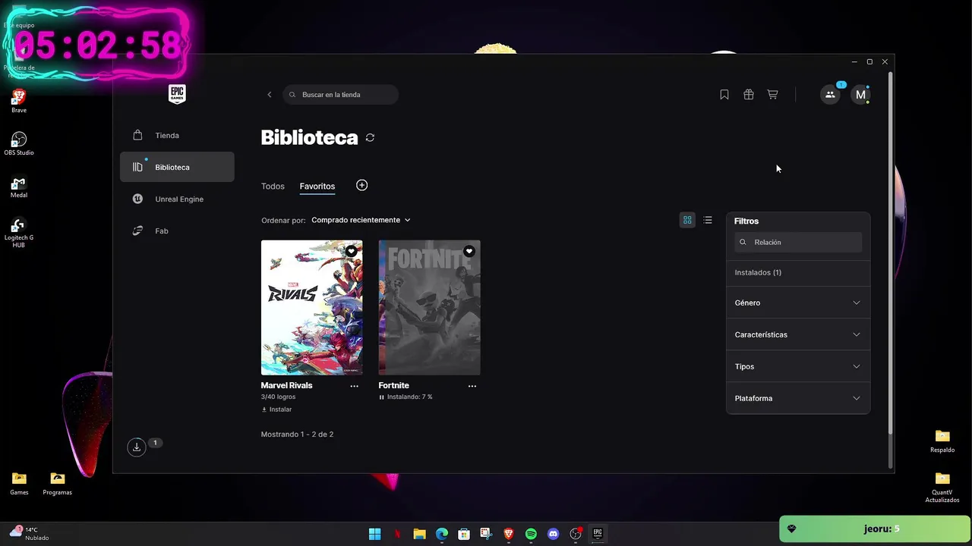Viewport: 972px width, 546px height.
Task: Open Biblioteca in the sidebar
Action: (177, 167)
